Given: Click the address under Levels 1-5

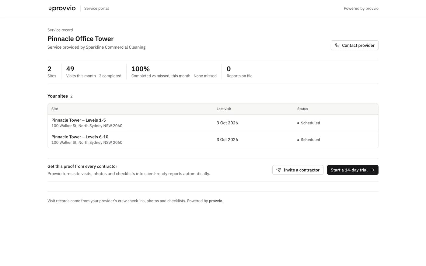Looking at the screenshot, I should pos(87,126).
